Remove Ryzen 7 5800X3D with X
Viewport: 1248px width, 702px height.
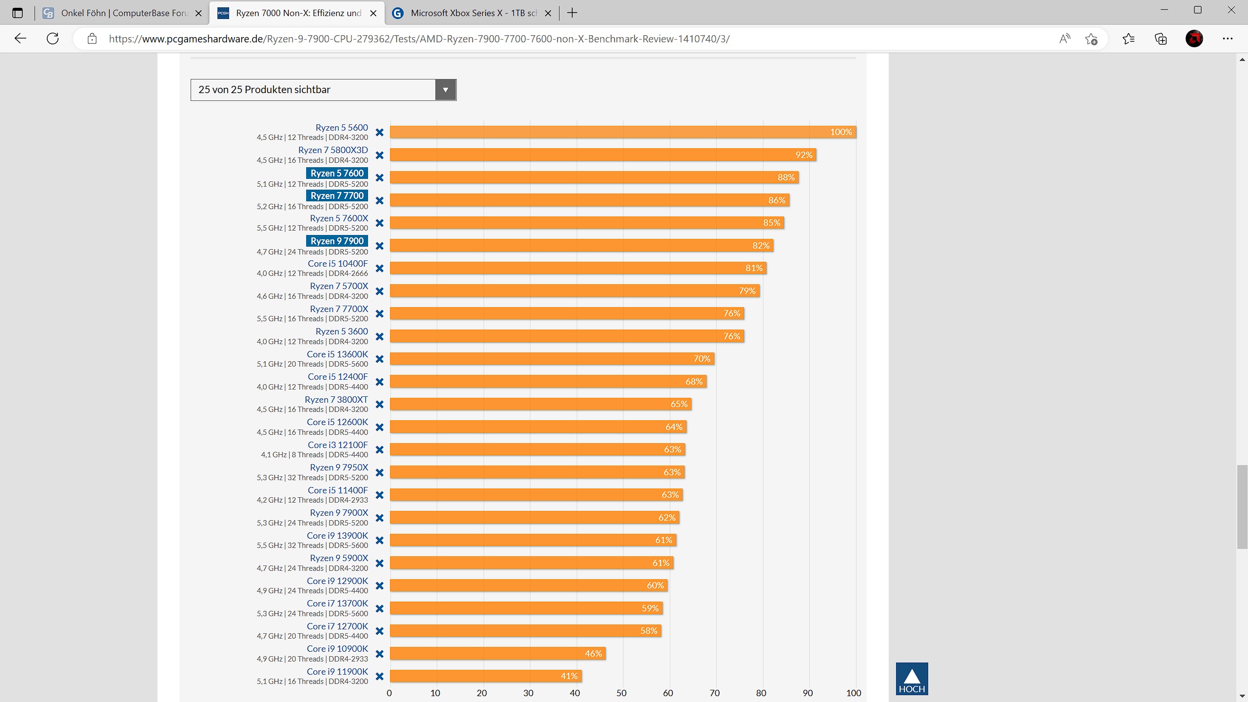coord(380,156)
